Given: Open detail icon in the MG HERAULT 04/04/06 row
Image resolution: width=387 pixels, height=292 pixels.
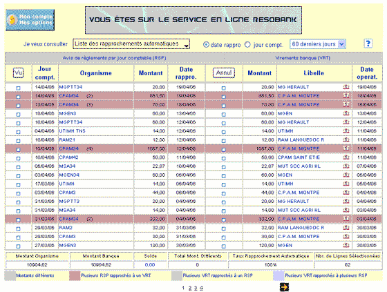Looking at the screenshot, I should pos(346,202).
